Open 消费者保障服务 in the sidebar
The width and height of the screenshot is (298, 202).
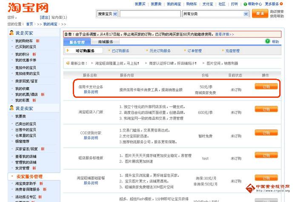(x=27, y=189)
